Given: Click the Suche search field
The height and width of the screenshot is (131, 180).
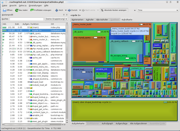Looking at the screenshot, I should pyautogui.click(x=27, y=19).
